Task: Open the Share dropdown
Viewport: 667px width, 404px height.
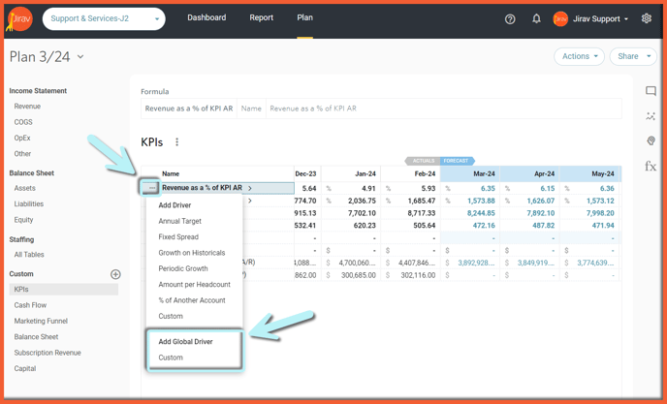Action: click(x=633, y=56)
